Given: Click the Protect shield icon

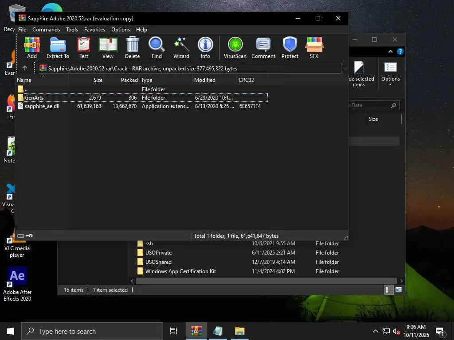Looking at the screenshot, I should (x=290, y=48).
